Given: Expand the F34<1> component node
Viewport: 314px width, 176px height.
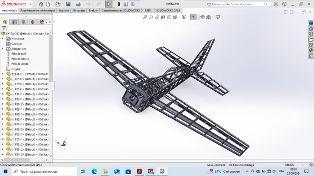Looking at the screenshot, I should [x=3, y=74].
